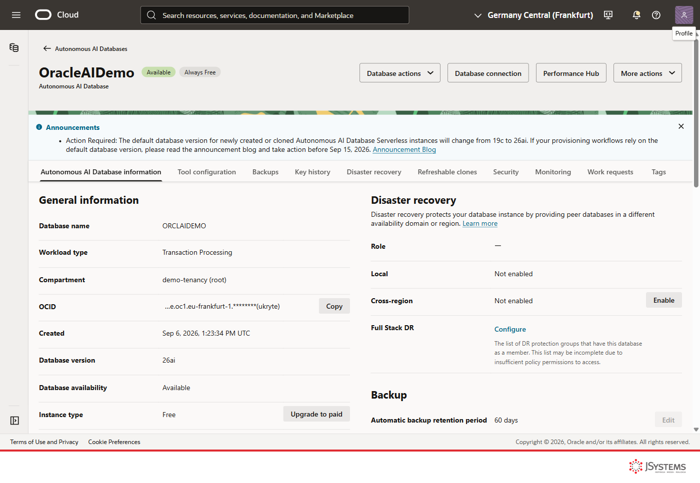Viewport: 700px width, 483px height.
Task: Click the OracleAIDemo page title
Action: 86,73
